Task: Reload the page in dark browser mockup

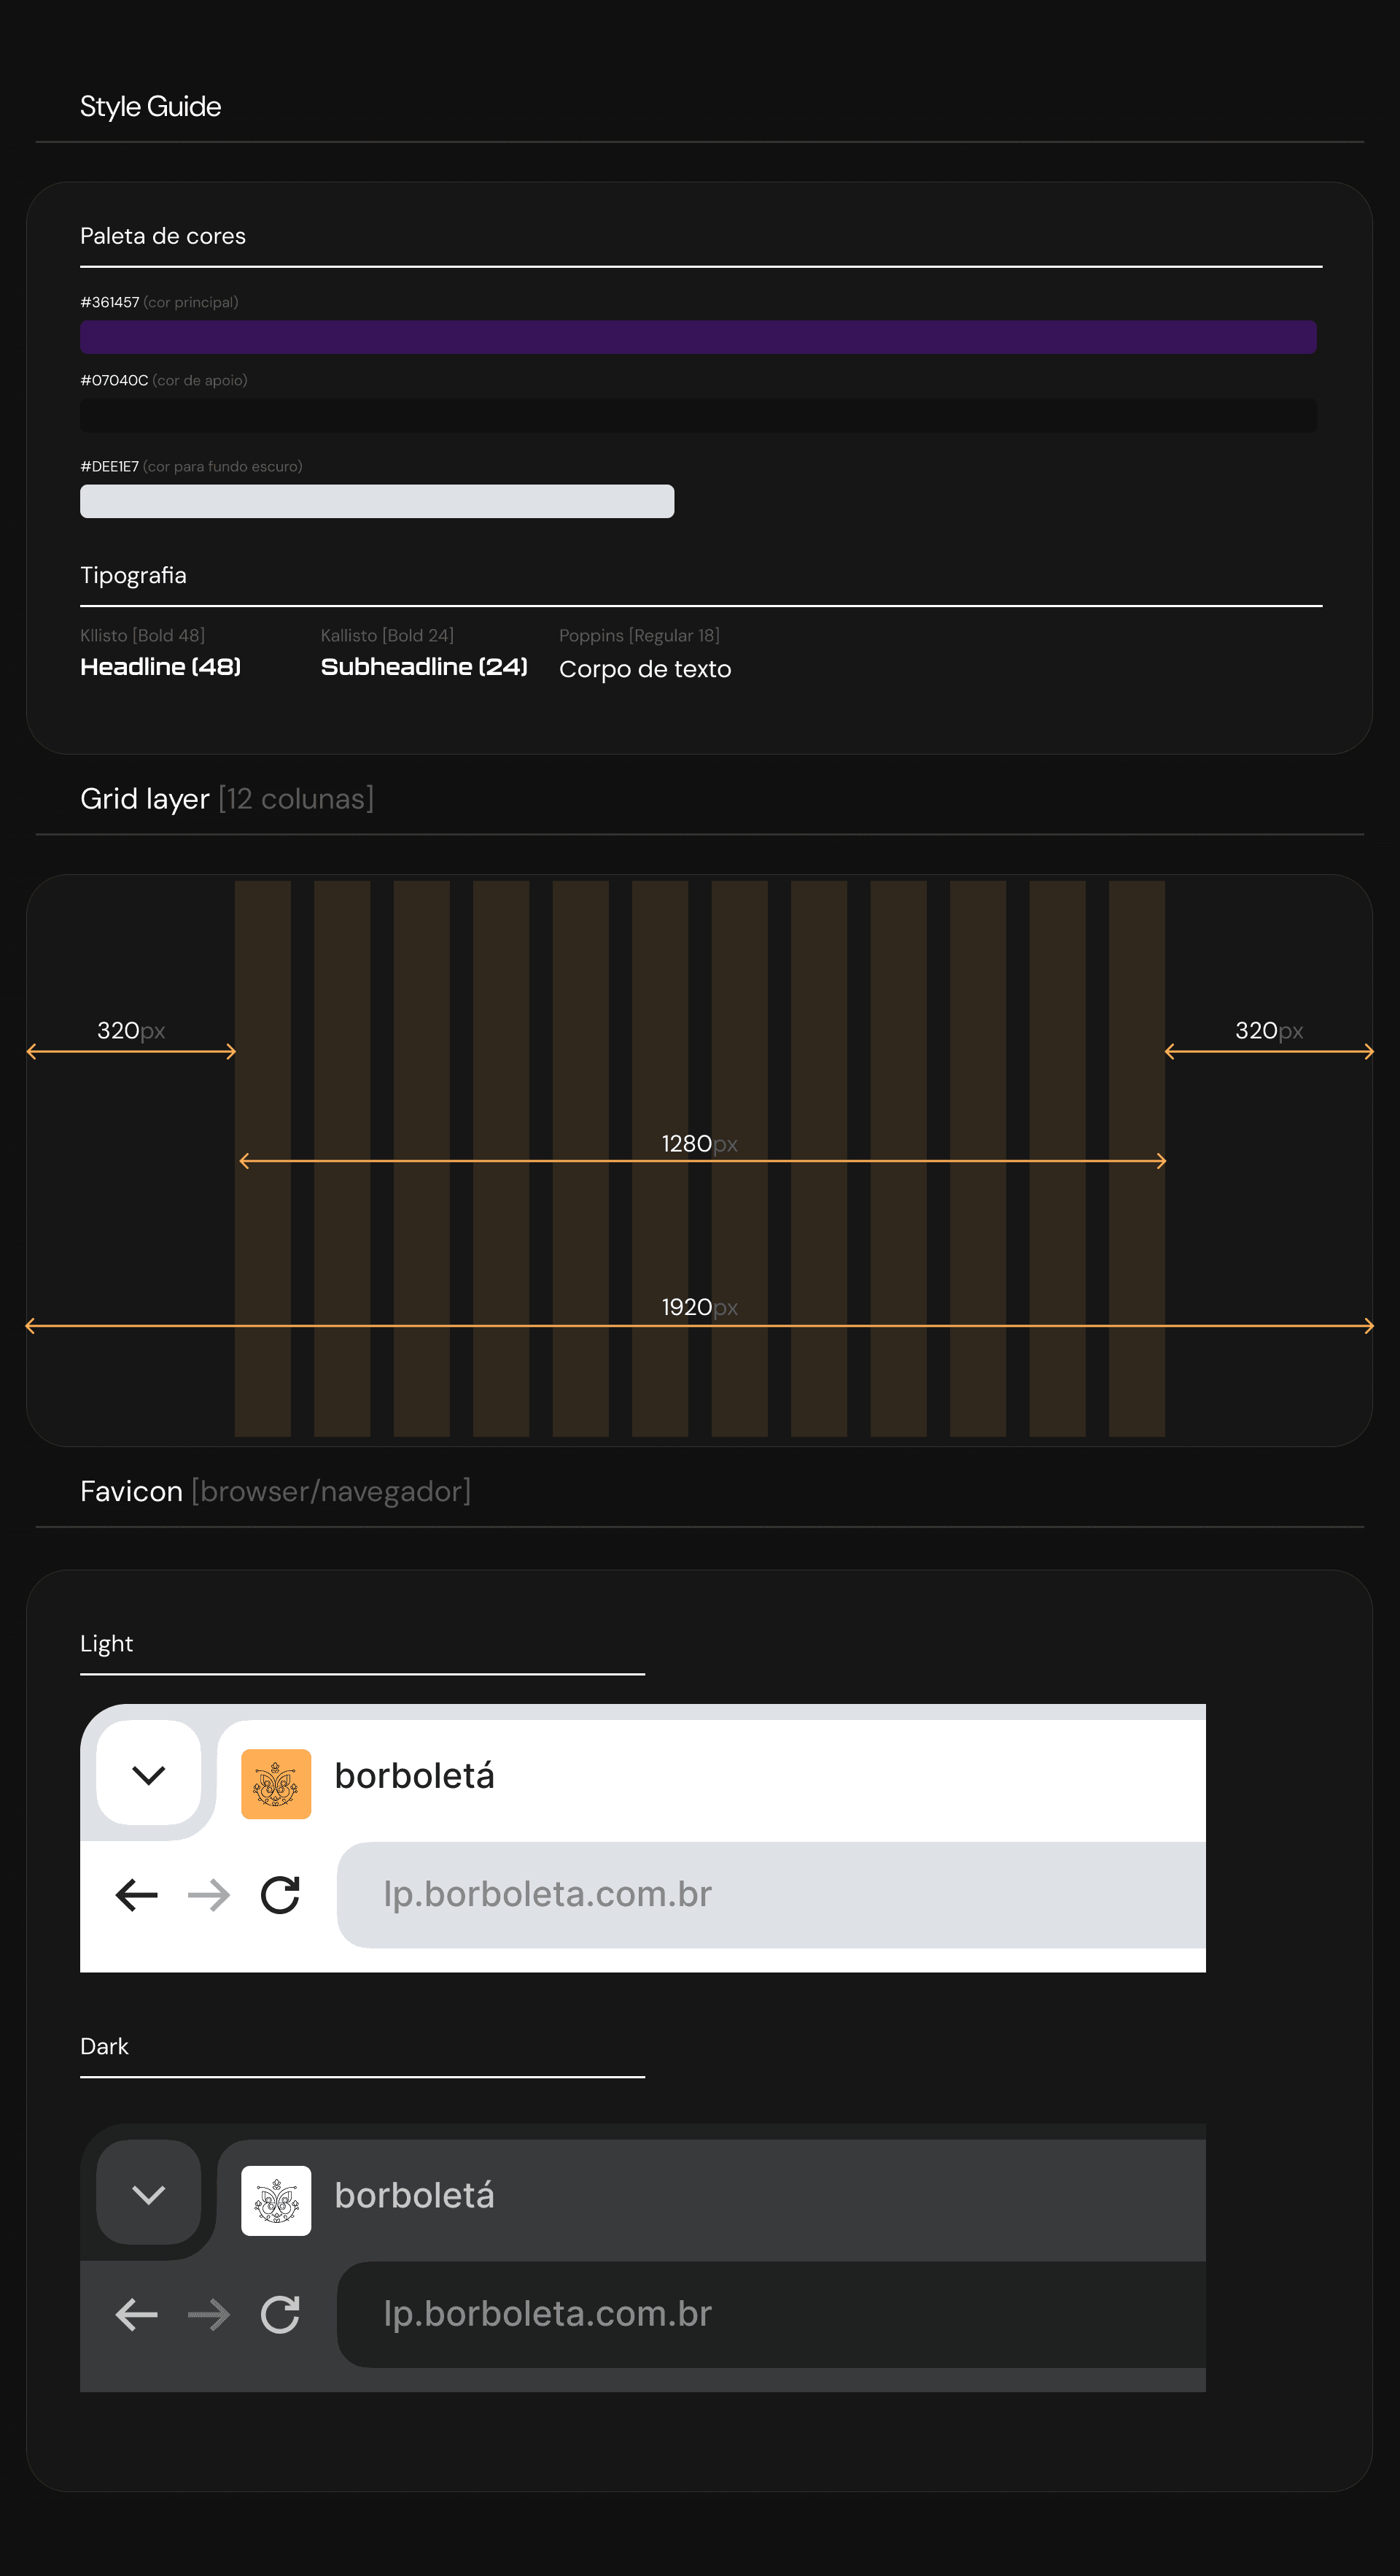Action: point(280,2313)
